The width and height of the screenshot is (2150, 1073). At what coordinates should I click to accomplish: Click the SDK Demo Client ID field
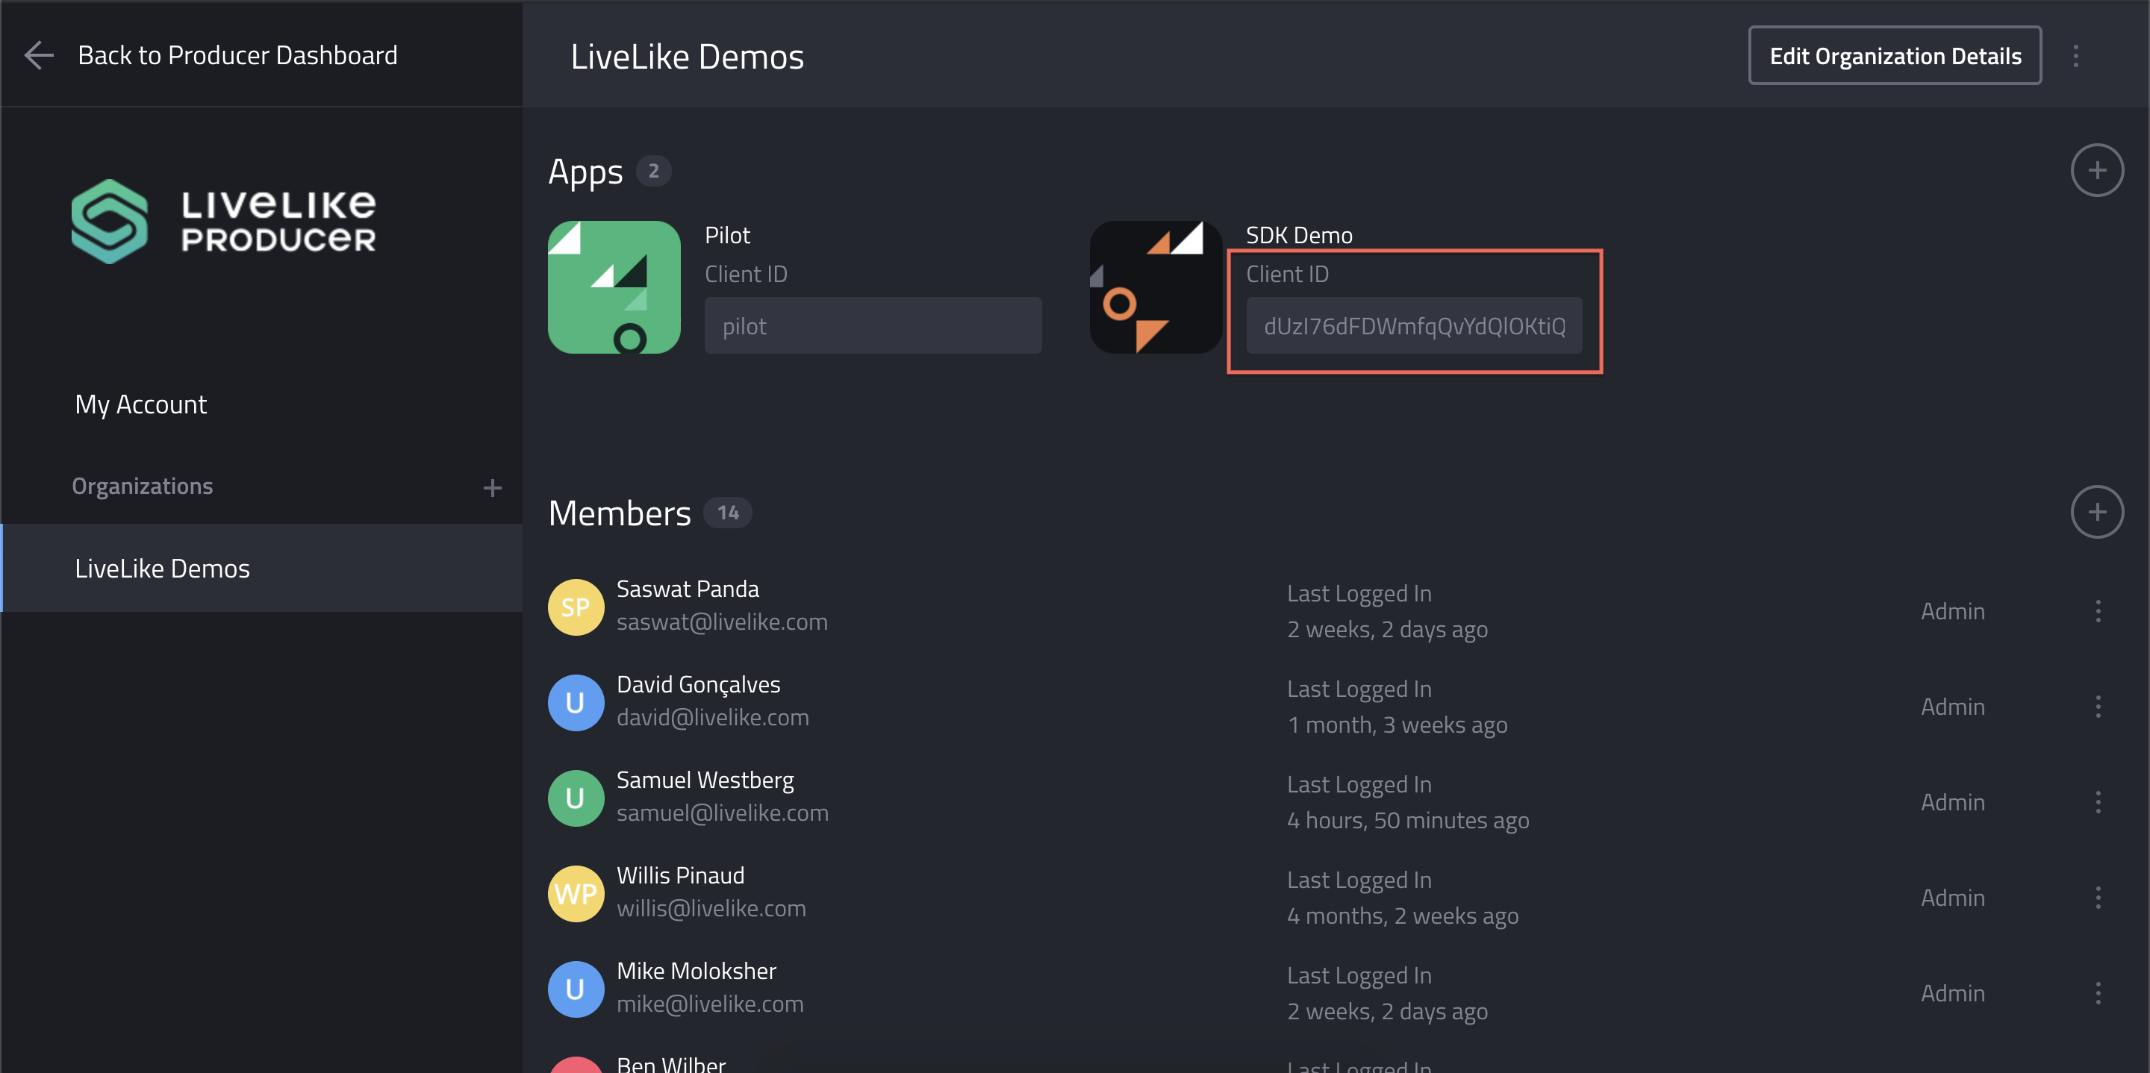point(1414,326)
